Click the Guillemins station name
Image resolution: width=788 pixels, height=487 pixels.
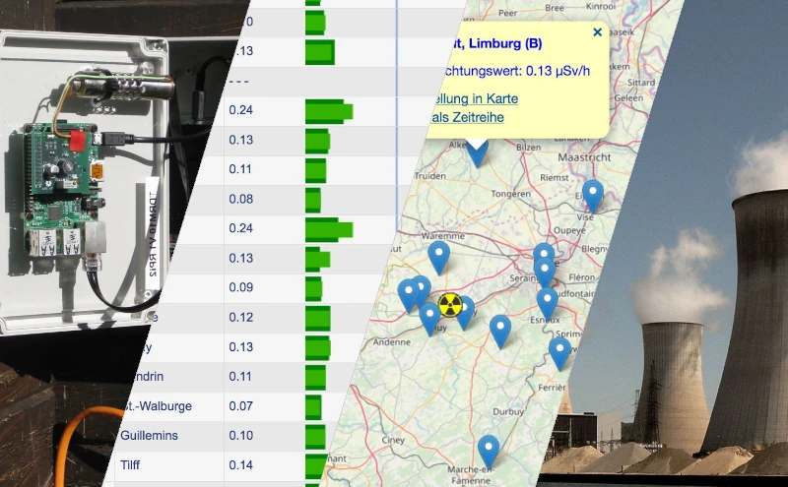tap(149, 435)
